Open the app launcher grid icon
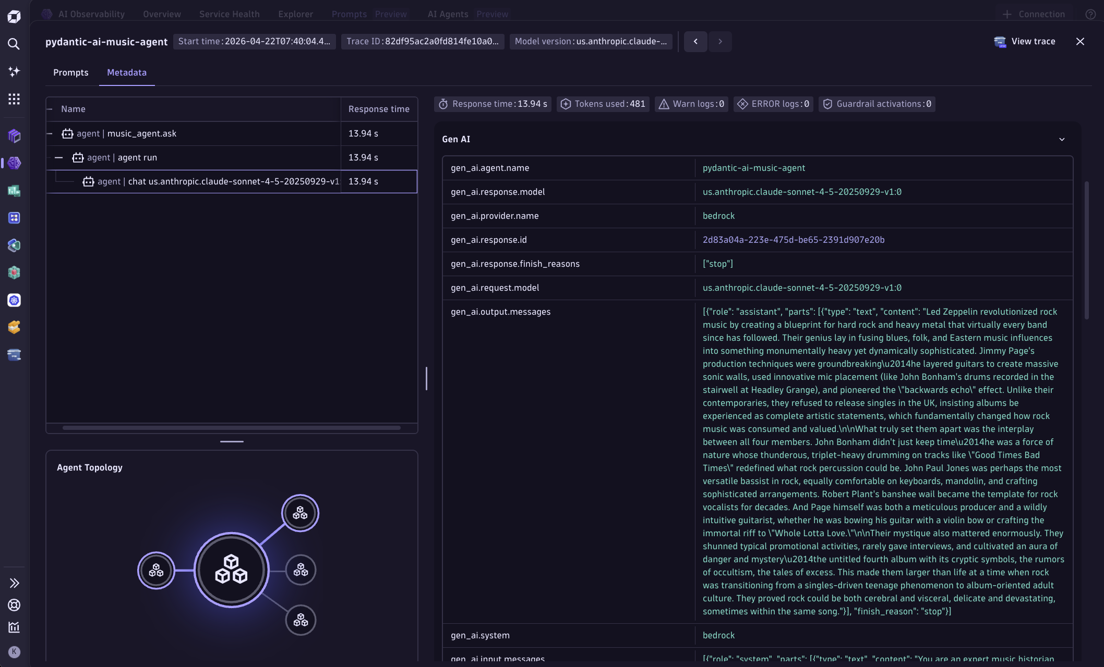 tap(14, 98)
